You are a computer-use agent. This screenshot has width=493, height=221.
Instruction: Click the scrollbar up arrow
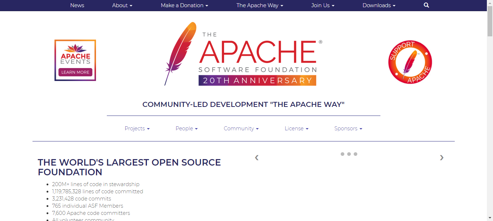490,3
